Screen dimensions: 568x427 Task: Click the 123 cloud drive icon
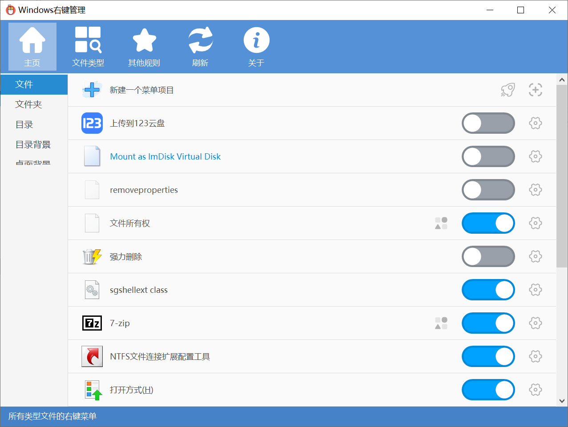click(x=92, y=123)
